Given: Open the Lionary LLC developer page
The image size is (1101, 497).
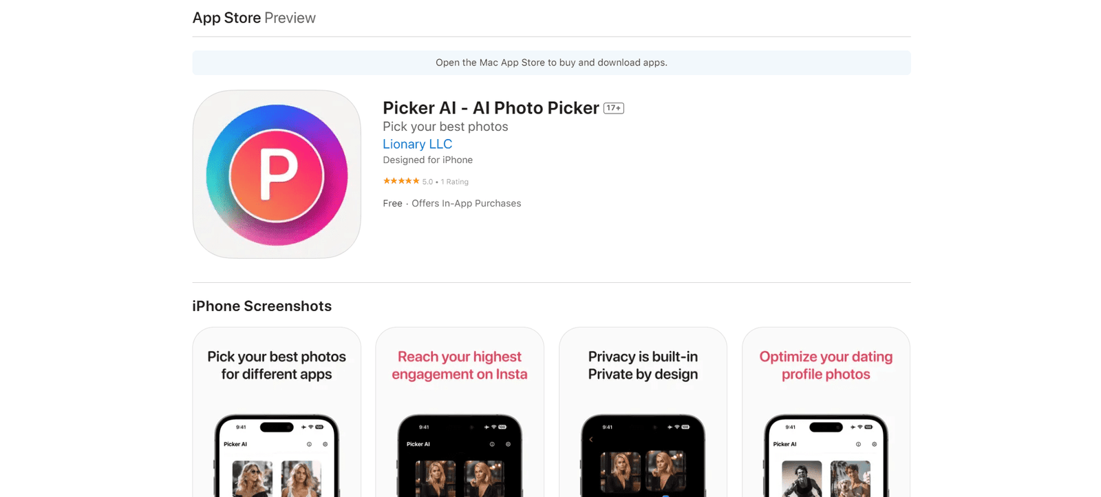Looking at the screenshot, I should 417,144.
